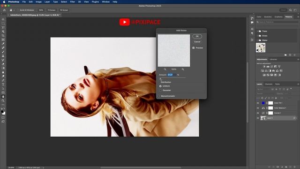
Task: Click the foreground color swatch
Action: (2, 112)
